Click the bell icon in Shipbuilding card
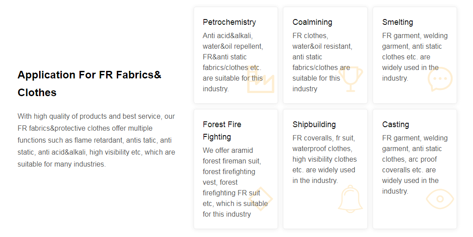This screenshot has height=237, width=473. pyautogui.click(x=350, y=199)
